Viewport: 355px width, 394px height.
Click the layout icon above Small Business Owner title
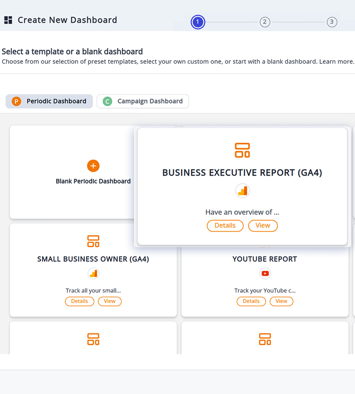tap(93, 241)
